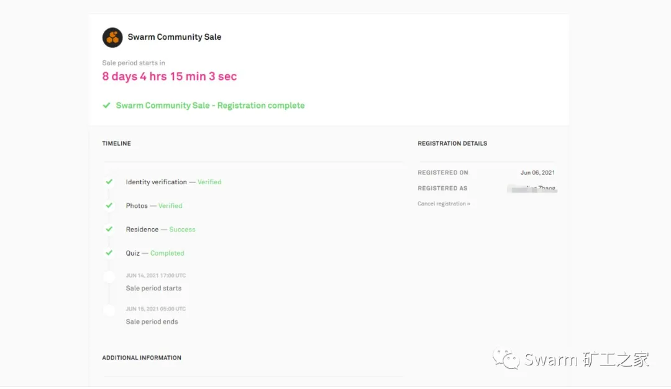Click the Quiz 'Completed' status
Screen dimensions: 671x389
click(167, 253)
